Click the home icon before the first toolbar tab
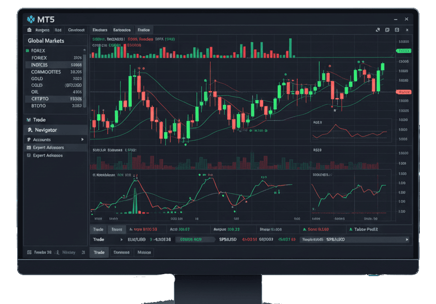Screen dimensions: 436x304 click(28, 30)
